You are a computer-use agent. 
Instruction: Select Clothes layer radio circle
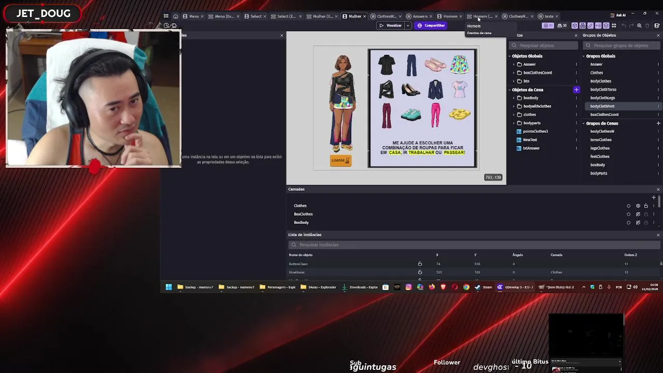click(629, 206)
